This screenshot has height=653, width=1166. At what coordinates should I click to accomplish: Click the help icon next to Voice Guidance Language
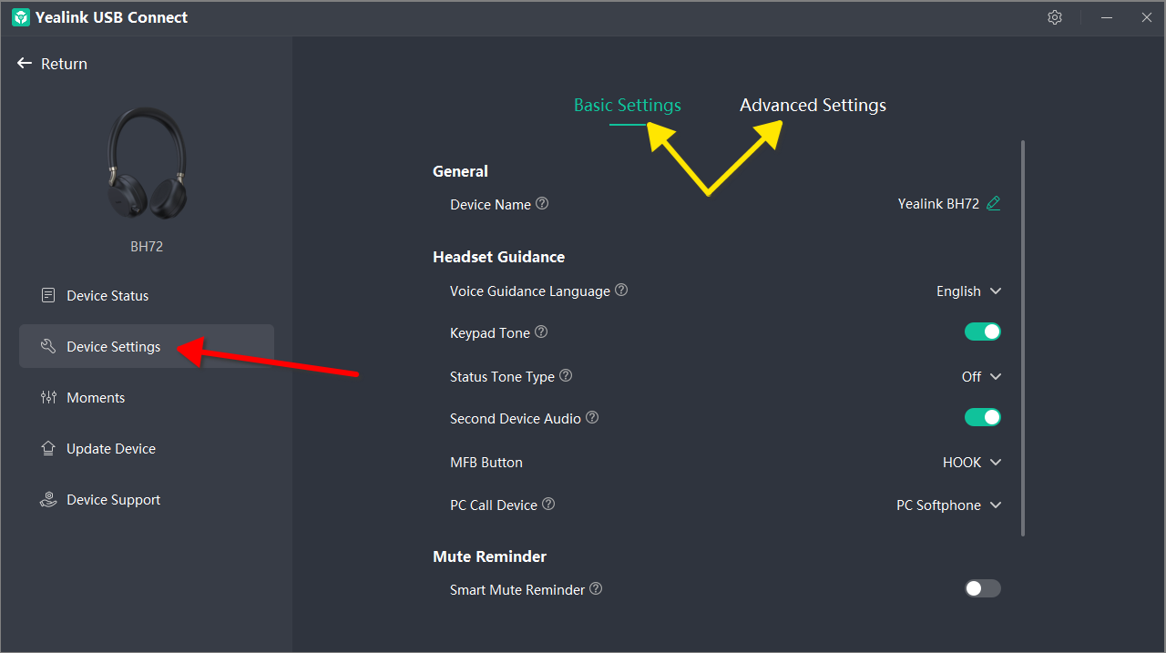point(621,291)
